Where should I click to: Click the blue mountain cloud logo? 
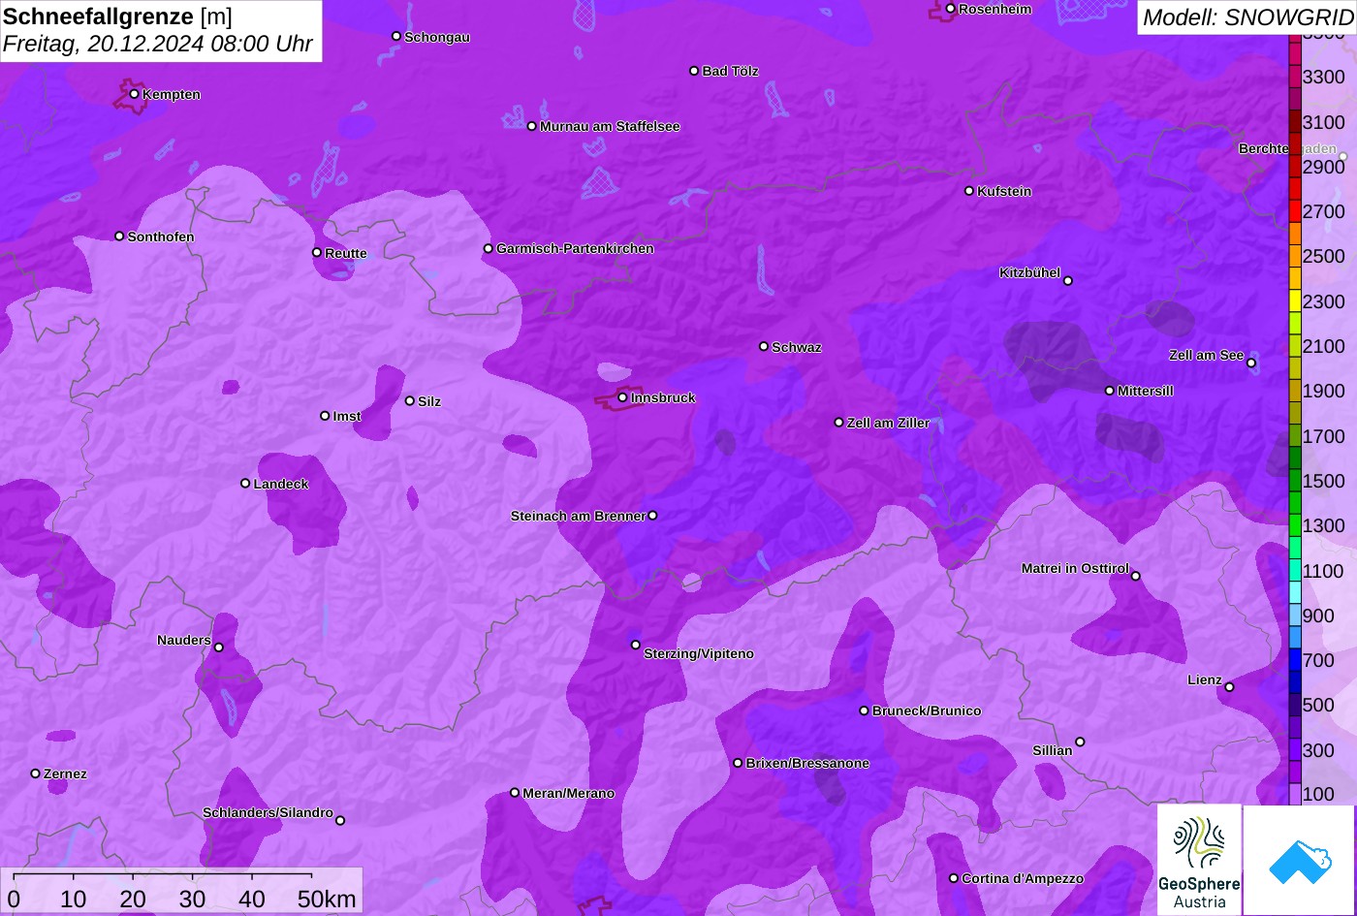click(x=1299, y=860)
